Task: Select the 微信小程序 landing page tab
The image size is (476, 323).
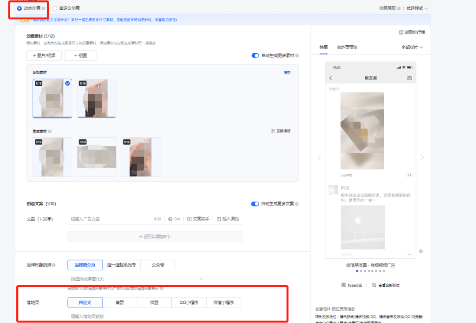Action: point(223,302)
